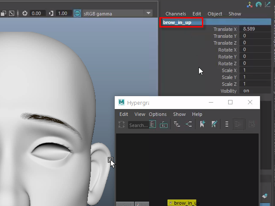
Task: Open the Hypergraph Edit menu
Action: point(124,114)
